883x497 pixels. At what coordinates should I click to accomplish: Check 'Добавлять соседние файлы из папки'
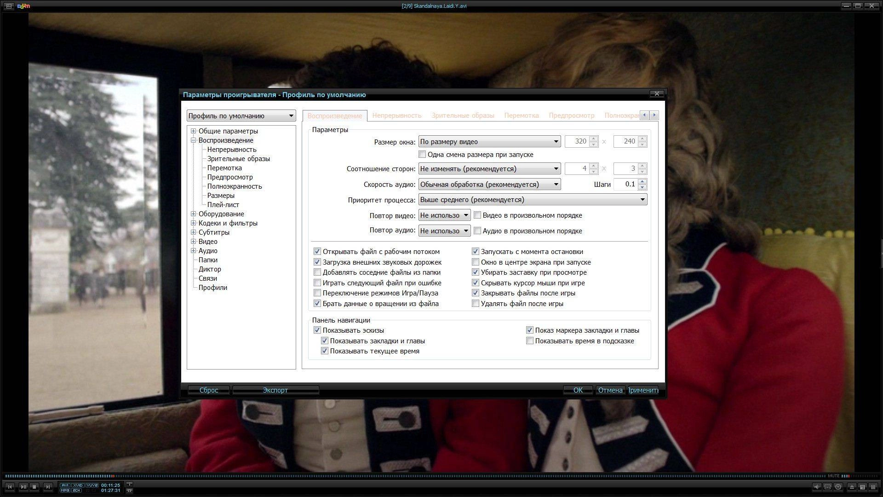(x=317, y=272)
